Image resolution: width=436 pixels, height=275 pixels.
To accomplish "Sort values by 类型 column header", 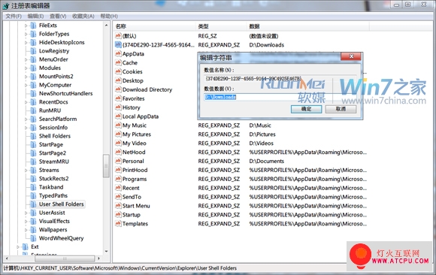I will (x=221, y=26).
